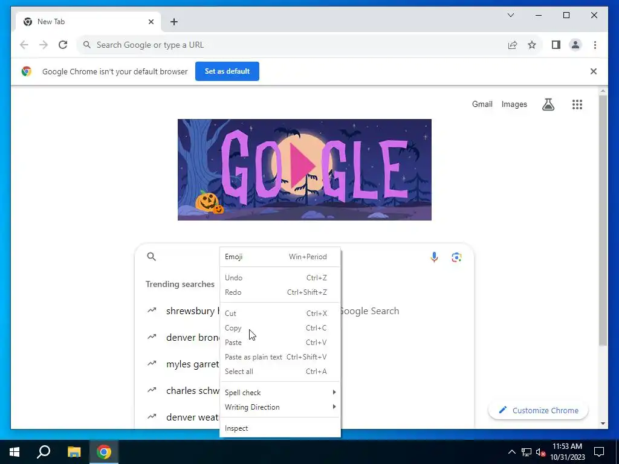Start voice search with the microphone icon
Screen dimensions: 619x464
pos(434,257)
